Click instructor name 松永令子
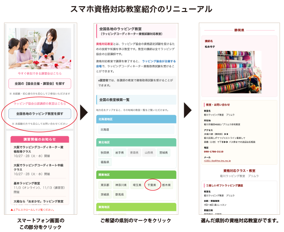284x232 pixels. coord(210,47)
